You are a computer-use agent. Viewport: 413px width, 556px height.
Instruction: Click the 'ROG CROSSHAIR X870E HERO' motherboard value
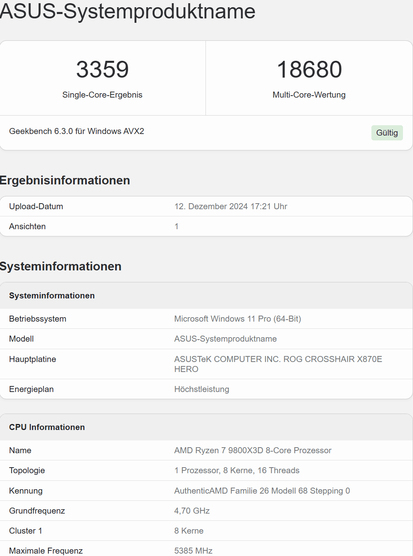[278, 364]
